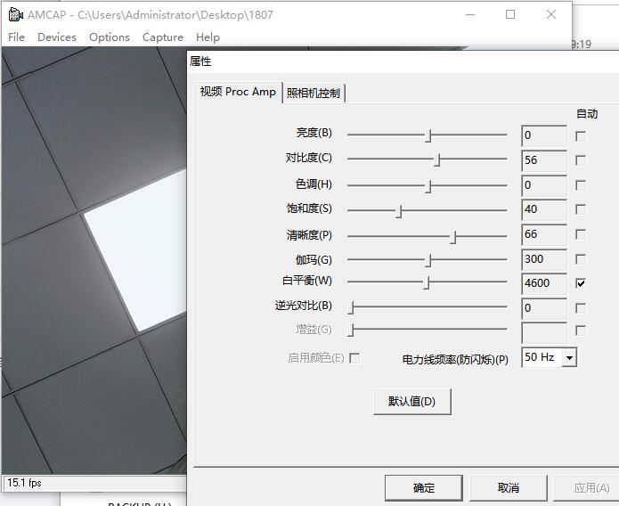Click the 清晰度(P) slider handle
The height and width of the screenshot is (506, 619).
pos(453,236)
